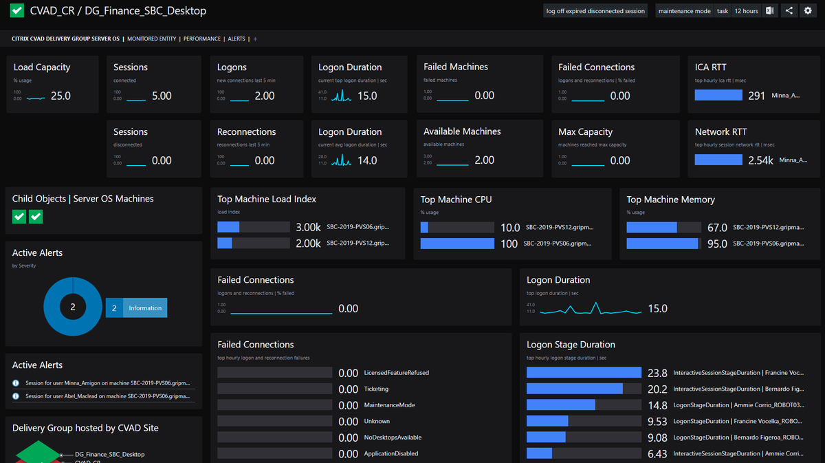This screenshot has width=825, height=463.
Task: Click 20.2 InteractiveSessionStageDuration Bernardo row
Action: (x=665, y=389)
